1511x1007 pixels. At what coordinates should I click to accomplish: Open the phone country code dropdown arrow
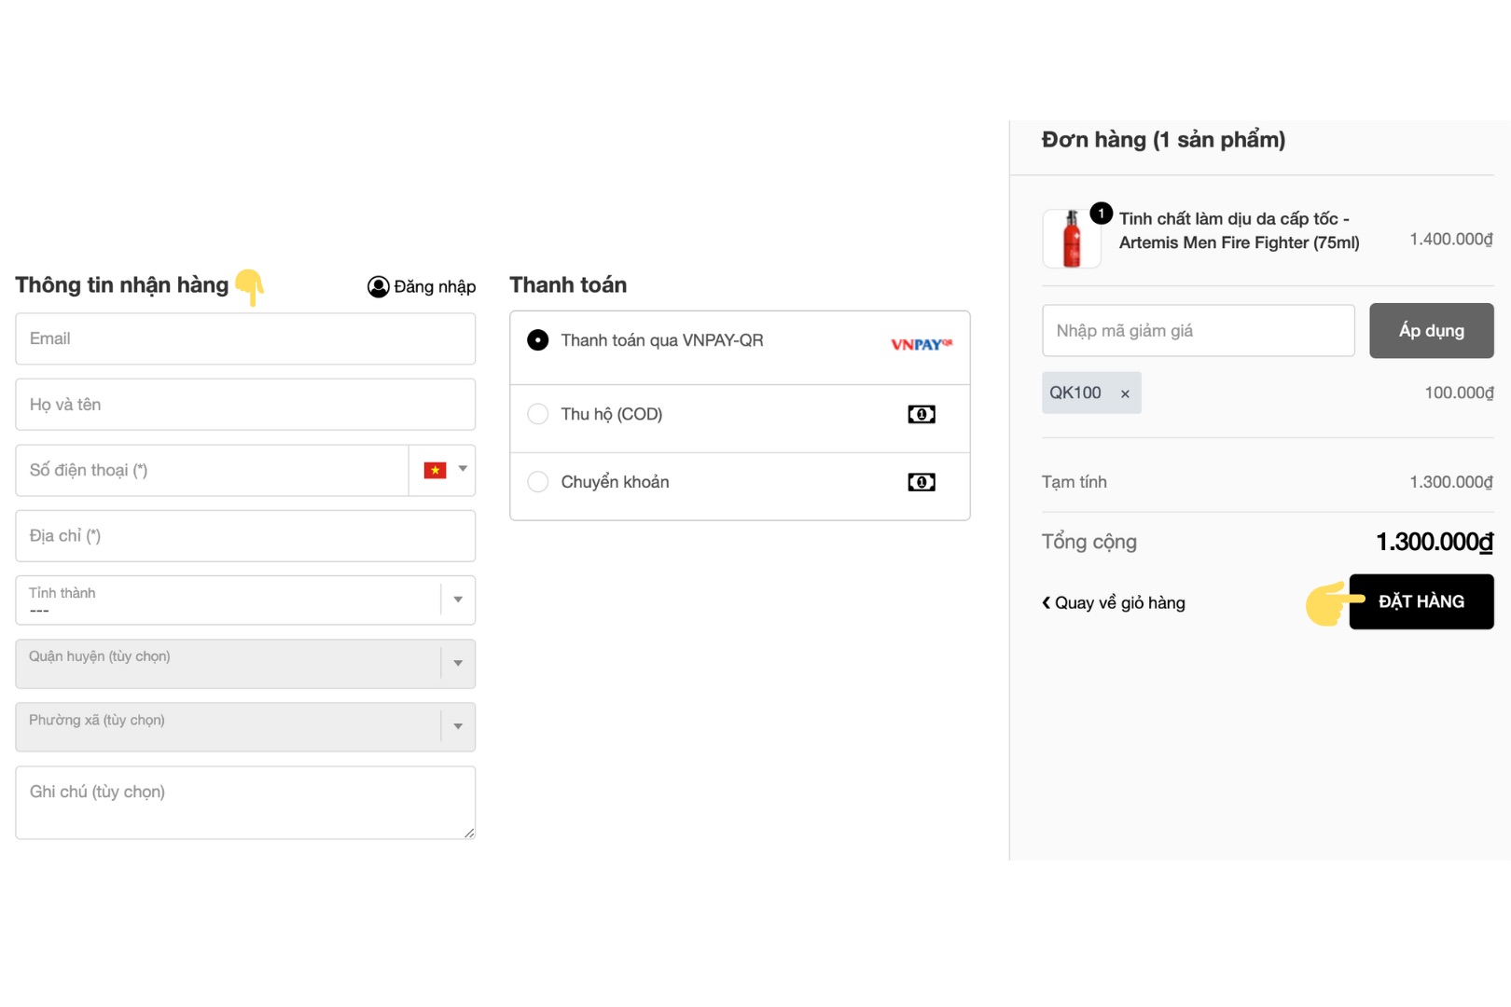[463, 469]
